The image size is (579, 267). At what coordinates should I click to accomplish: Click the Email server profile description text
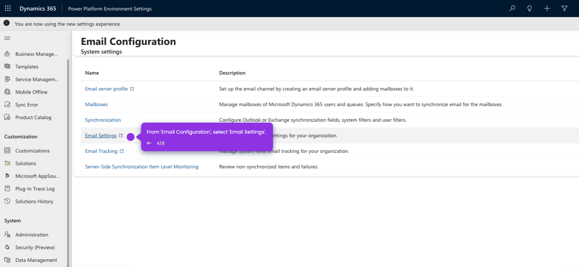[317, 89]
